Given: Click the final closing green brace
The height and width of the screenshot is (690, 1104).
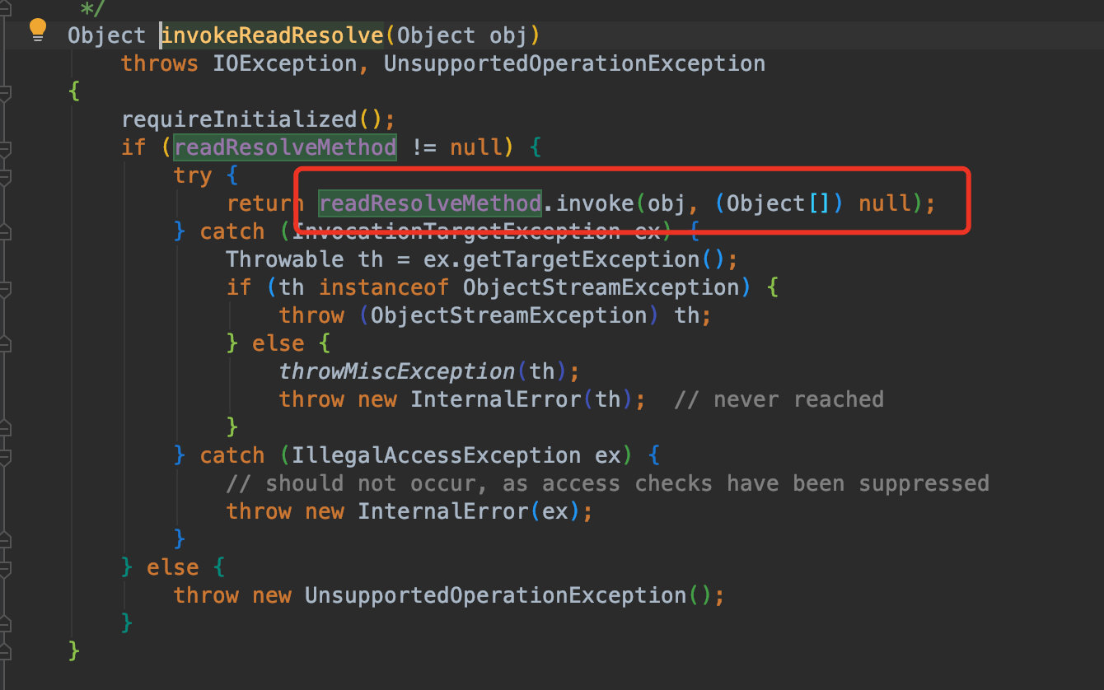Looking at the screenshot, I should pos(74,650).
